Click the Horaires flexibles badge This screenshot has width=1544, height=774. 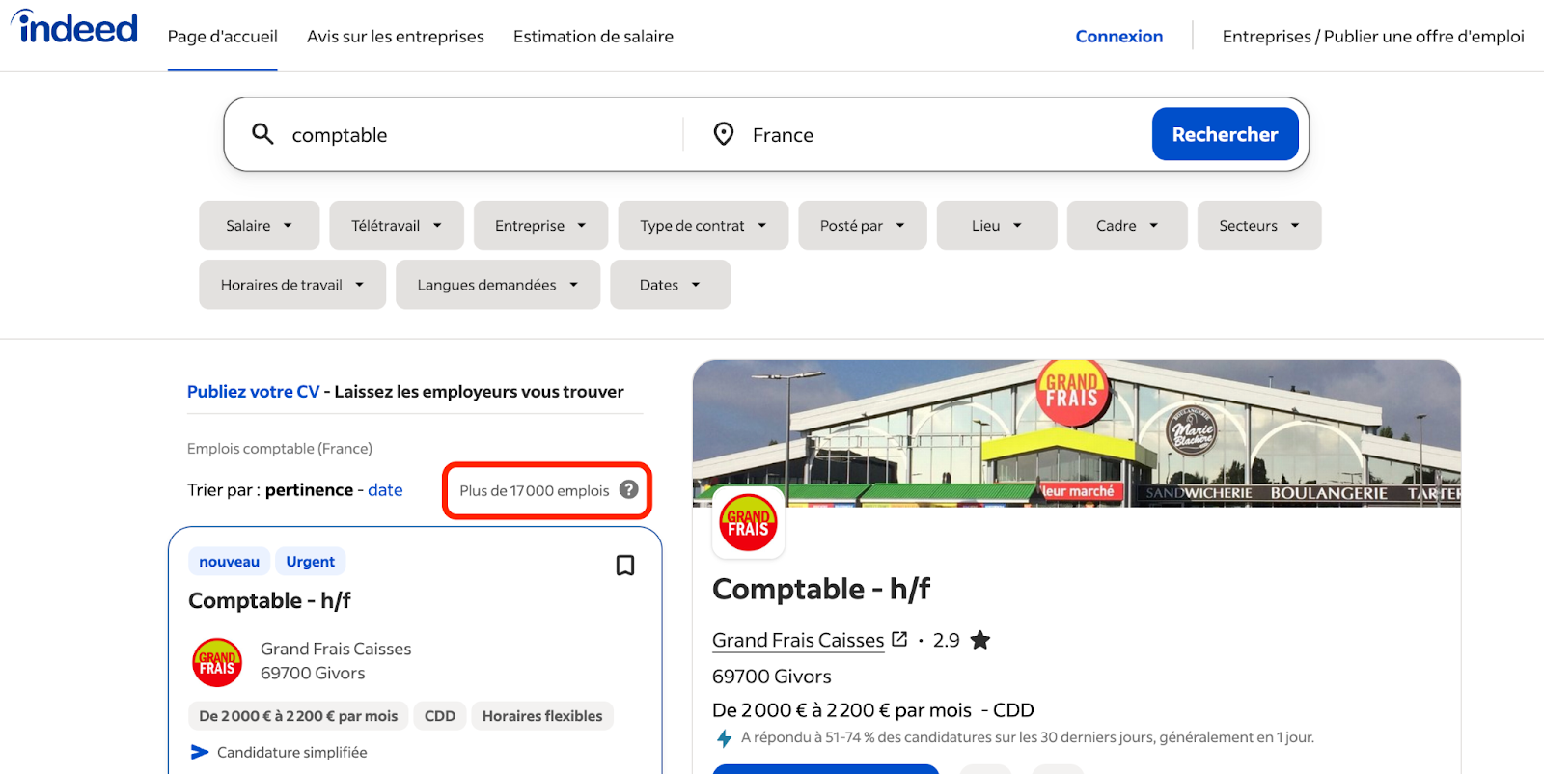542,716
